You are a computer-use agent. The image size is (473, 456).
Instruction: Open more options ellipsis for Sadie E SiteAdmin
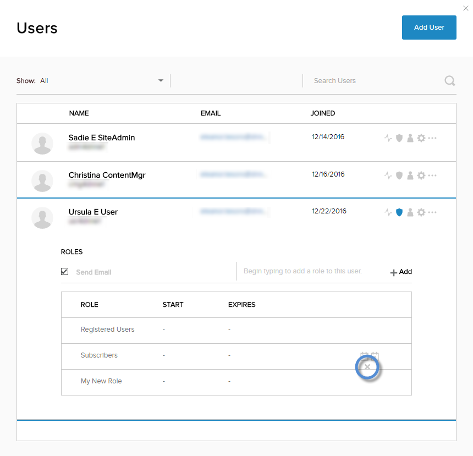tap(432, 138)
